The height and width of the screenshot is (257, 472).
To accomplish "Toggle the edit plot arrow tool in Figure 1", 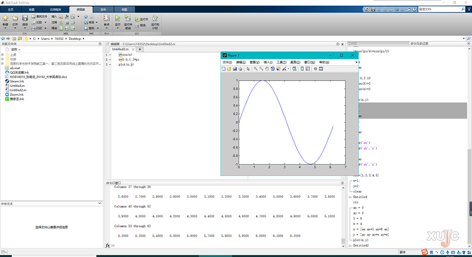I will 248,69.
